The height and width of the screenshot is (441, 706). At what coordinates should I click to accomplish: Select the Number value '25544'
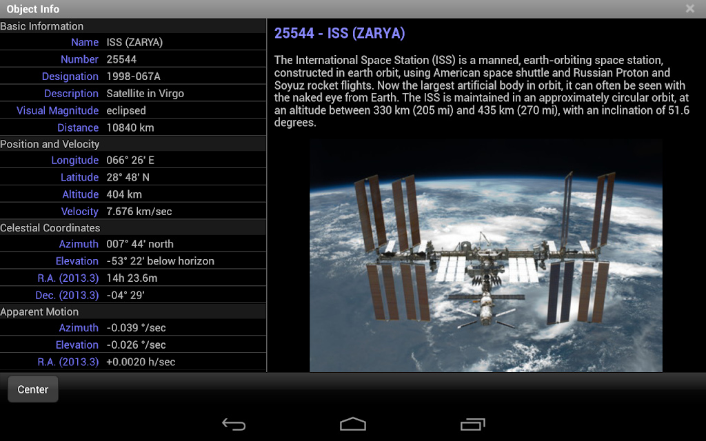click(121, 59)
